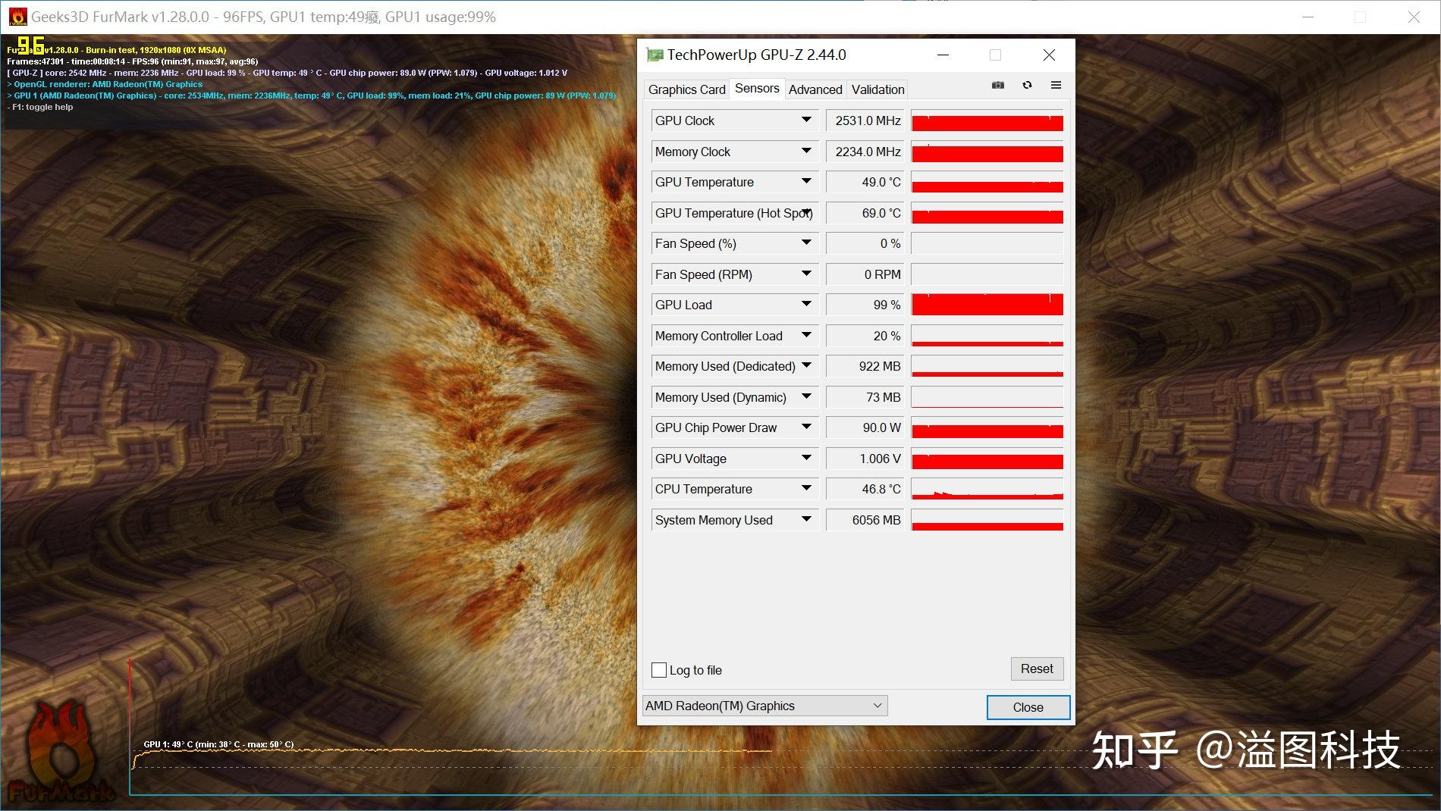Viewport: 1441px width, 811px height.
Task: Minimize the GPU-Z window
Action: pyautogui.click(x=943, y=55)
